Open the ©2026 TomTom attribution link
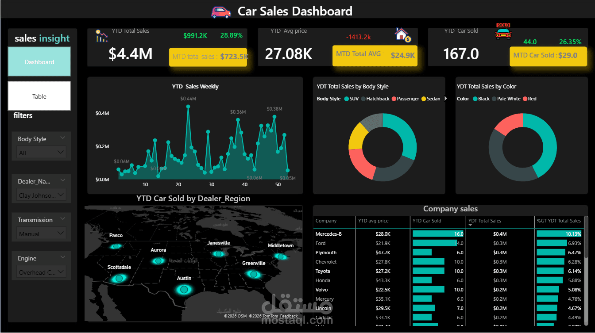This screenshot has width=595, height=333. click(263, 316)
